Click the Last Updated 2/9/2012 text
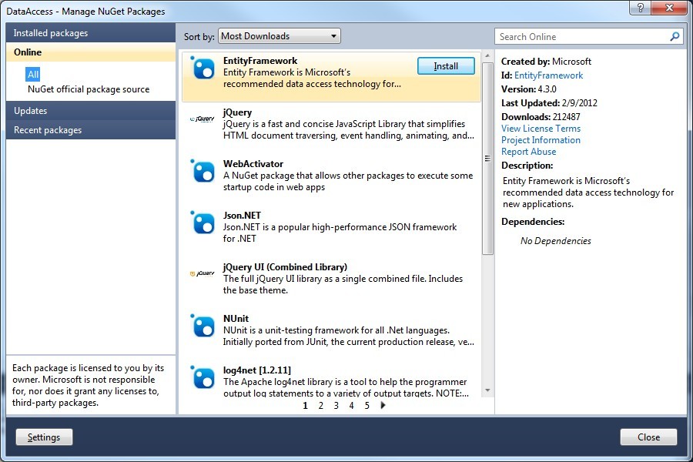Image resolution: width=693 pixels, height=462 pixels. coord(549,103)
